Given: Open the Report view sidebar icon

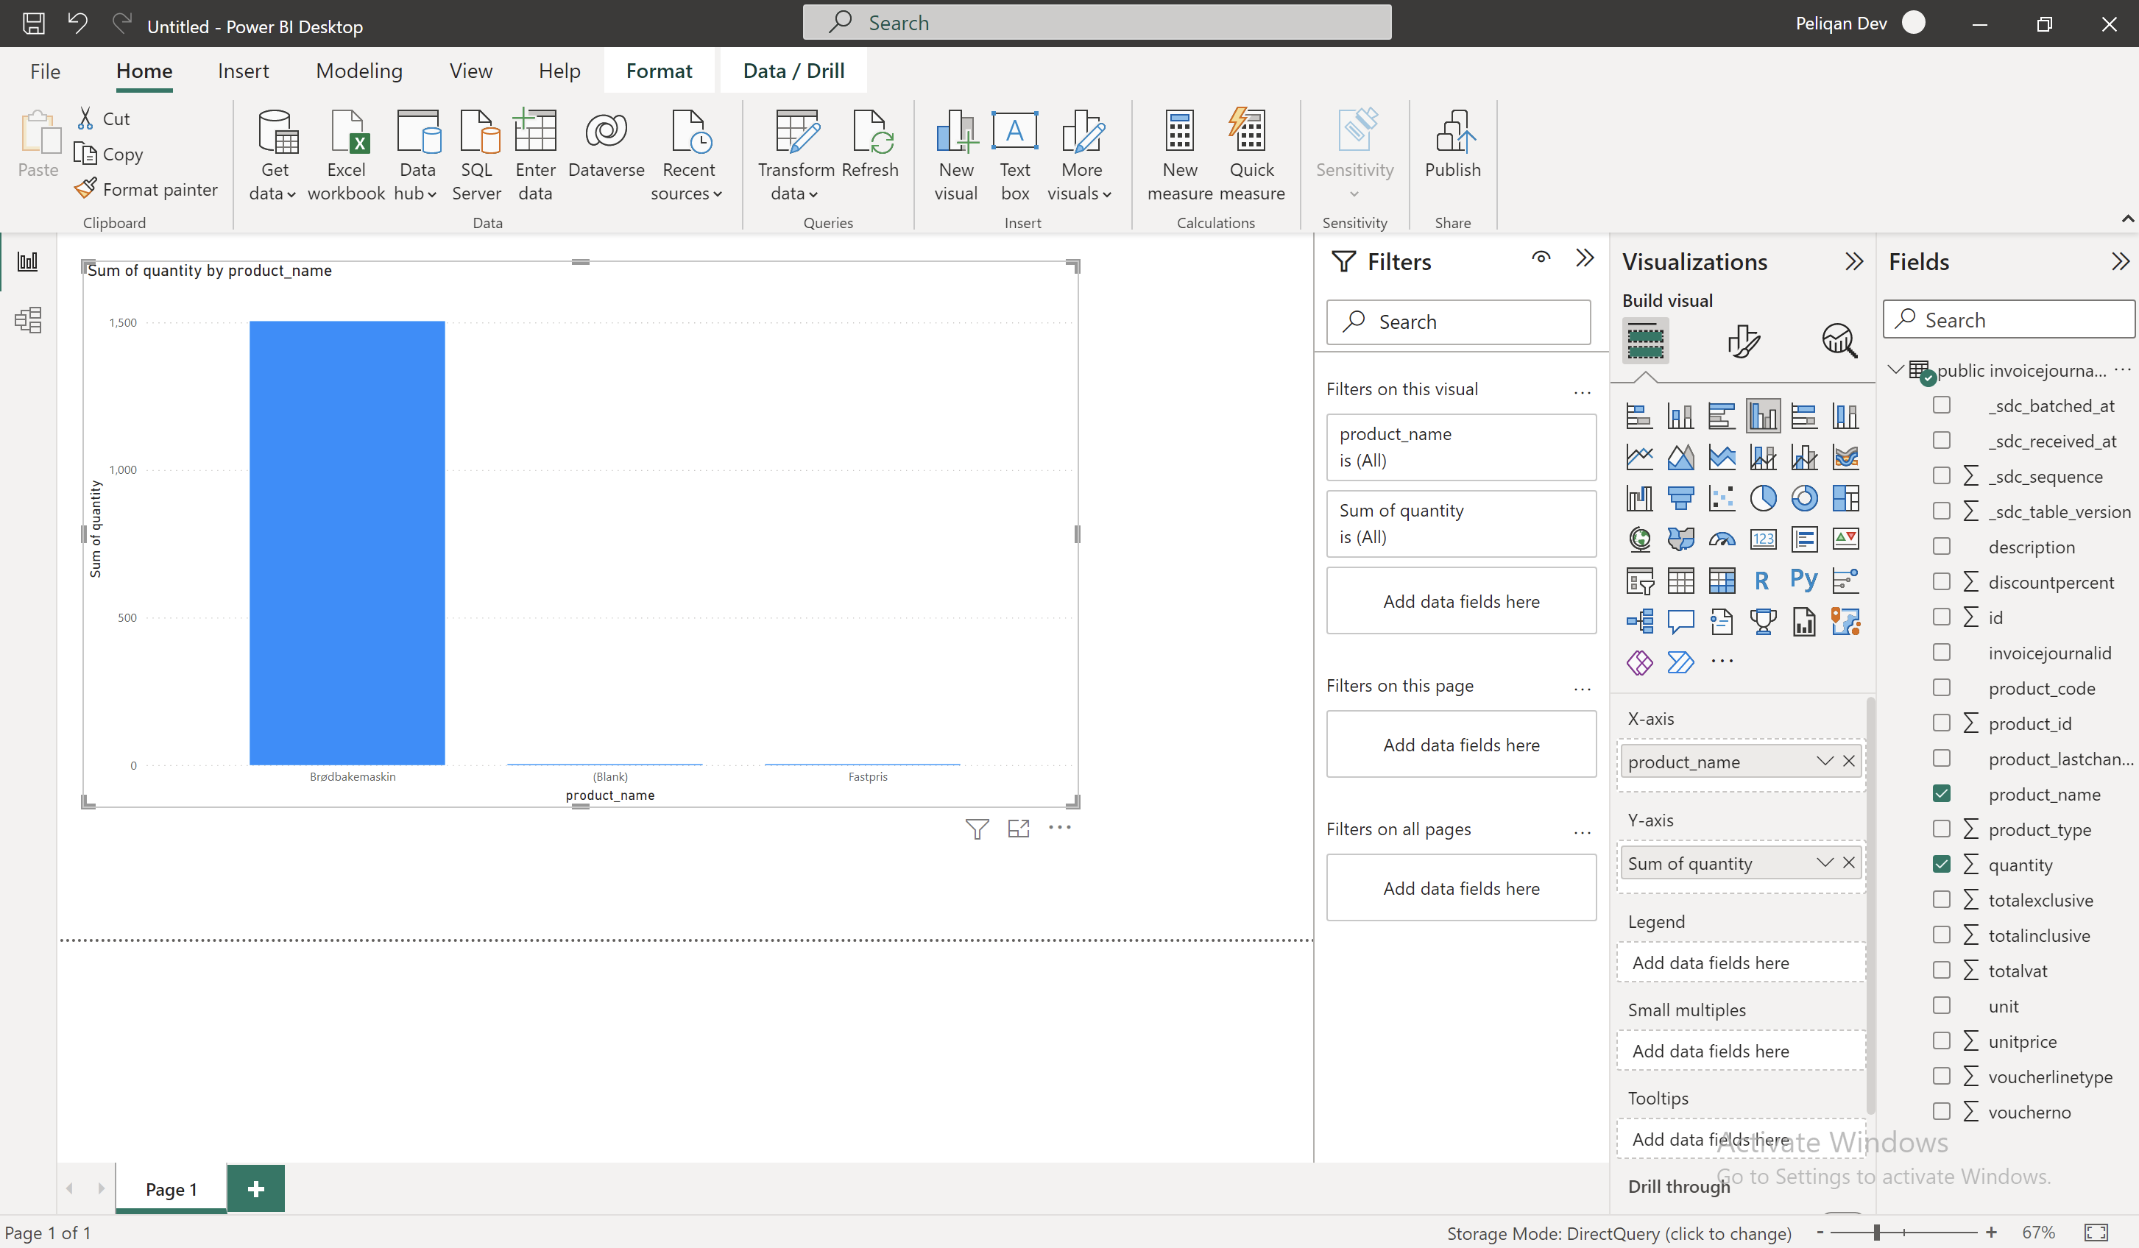Looking at the screenshot, I should (28, 261).
